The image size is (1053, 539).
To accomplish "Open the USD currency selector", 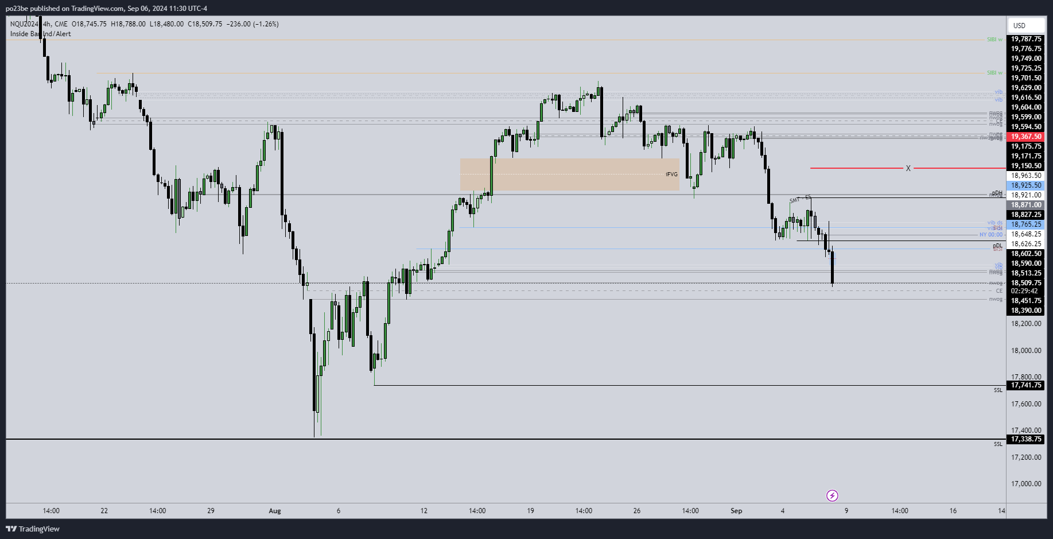I will (1025, 25).
